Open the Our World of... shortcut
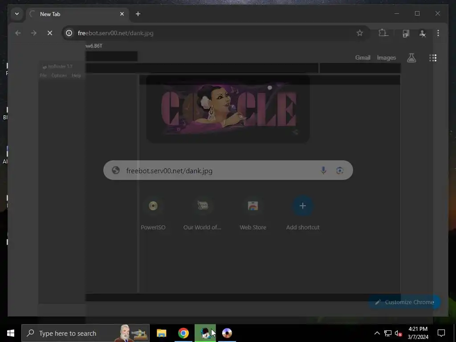 coord(203,213)
